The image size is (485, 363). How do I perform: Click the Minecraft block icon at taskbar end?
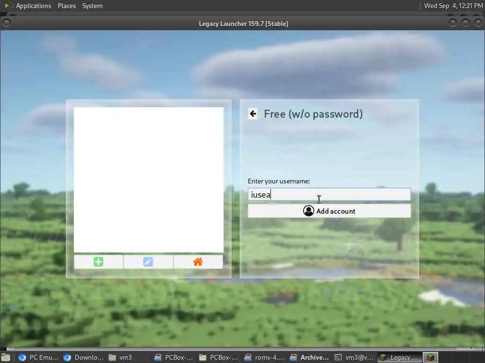coord(431,357)
